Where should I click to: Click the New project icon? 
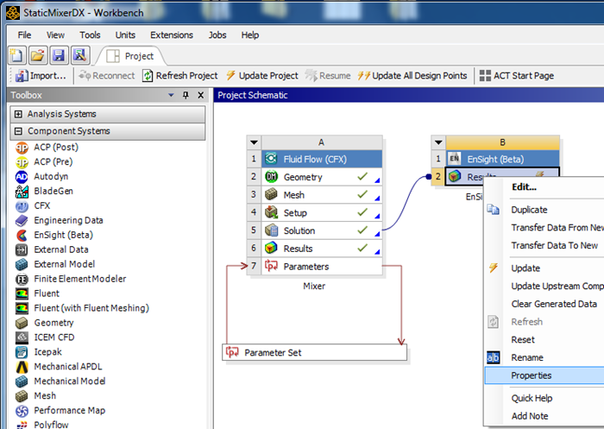[17, 55]
